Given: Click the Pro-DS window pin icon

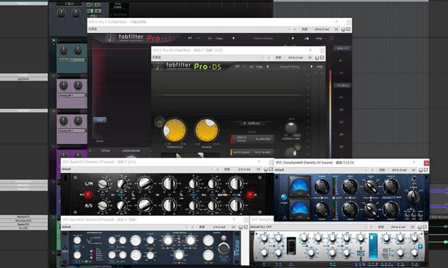Looking at the screenshot, I should 310,50.
